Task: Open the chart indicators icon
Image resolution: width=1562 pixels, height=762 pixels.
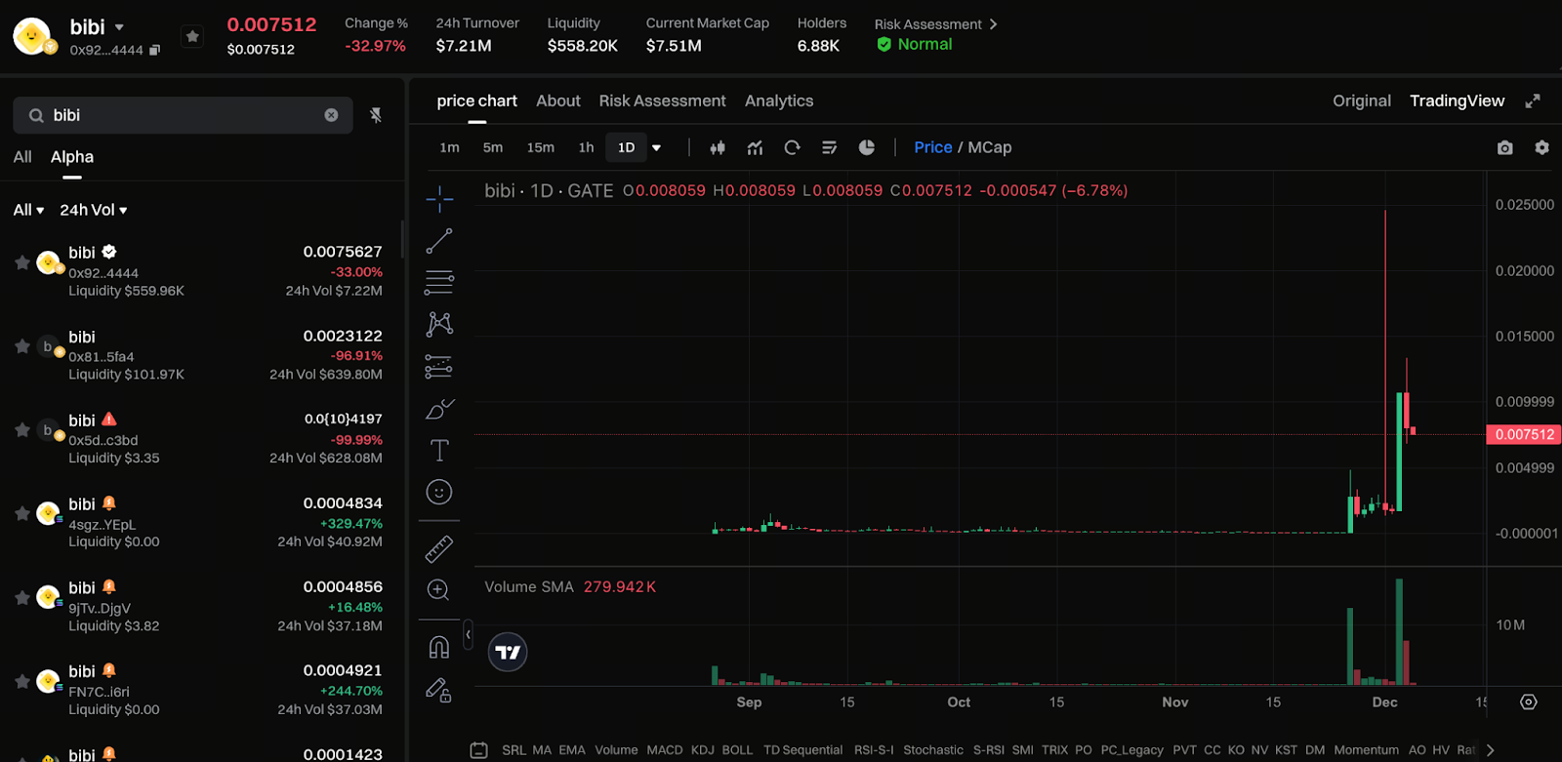Action: (x=755, y=147)
